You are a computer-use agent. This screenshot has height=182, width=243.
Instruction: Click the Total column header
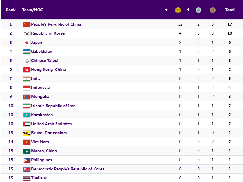click(230, 10)
